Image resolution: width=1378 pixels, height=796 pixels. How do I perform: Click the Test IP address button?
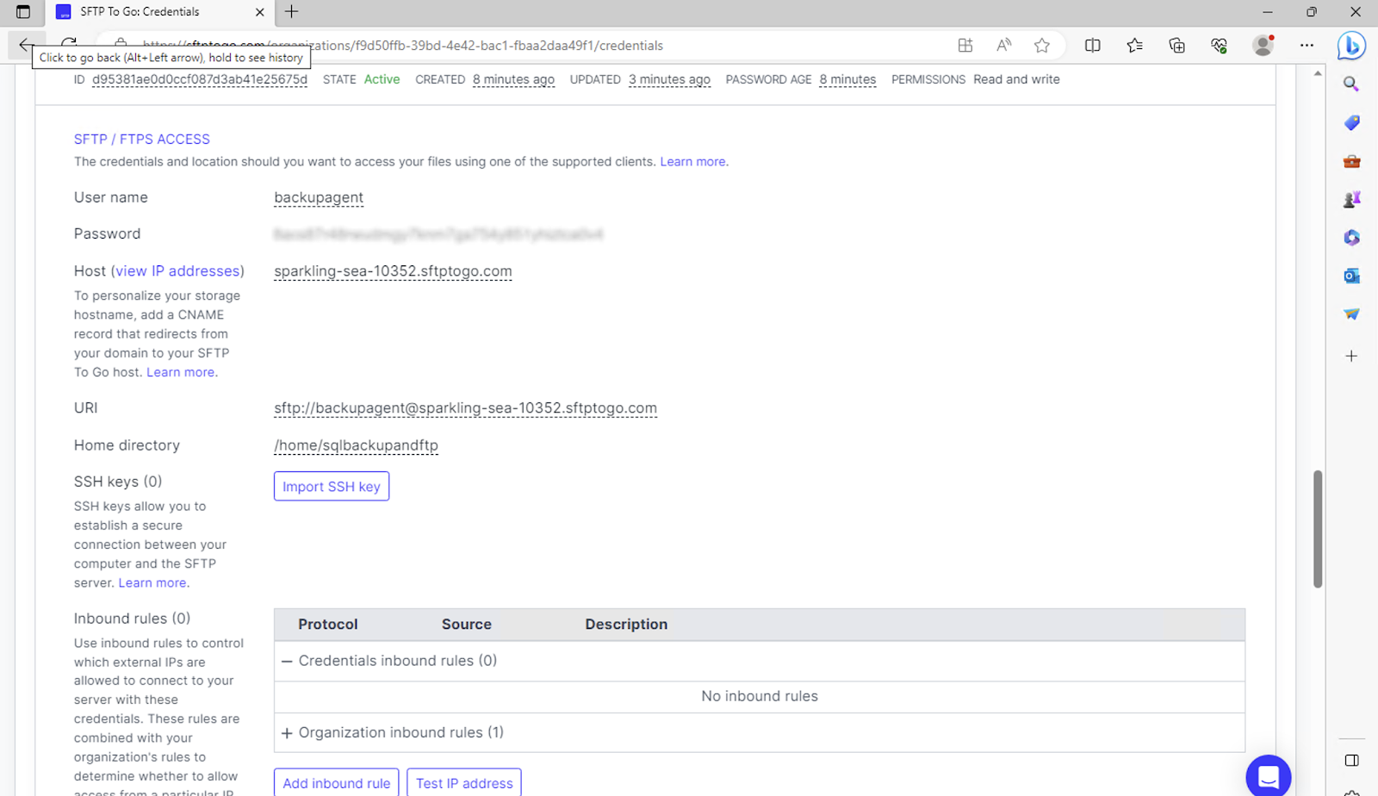pos(464,782)
